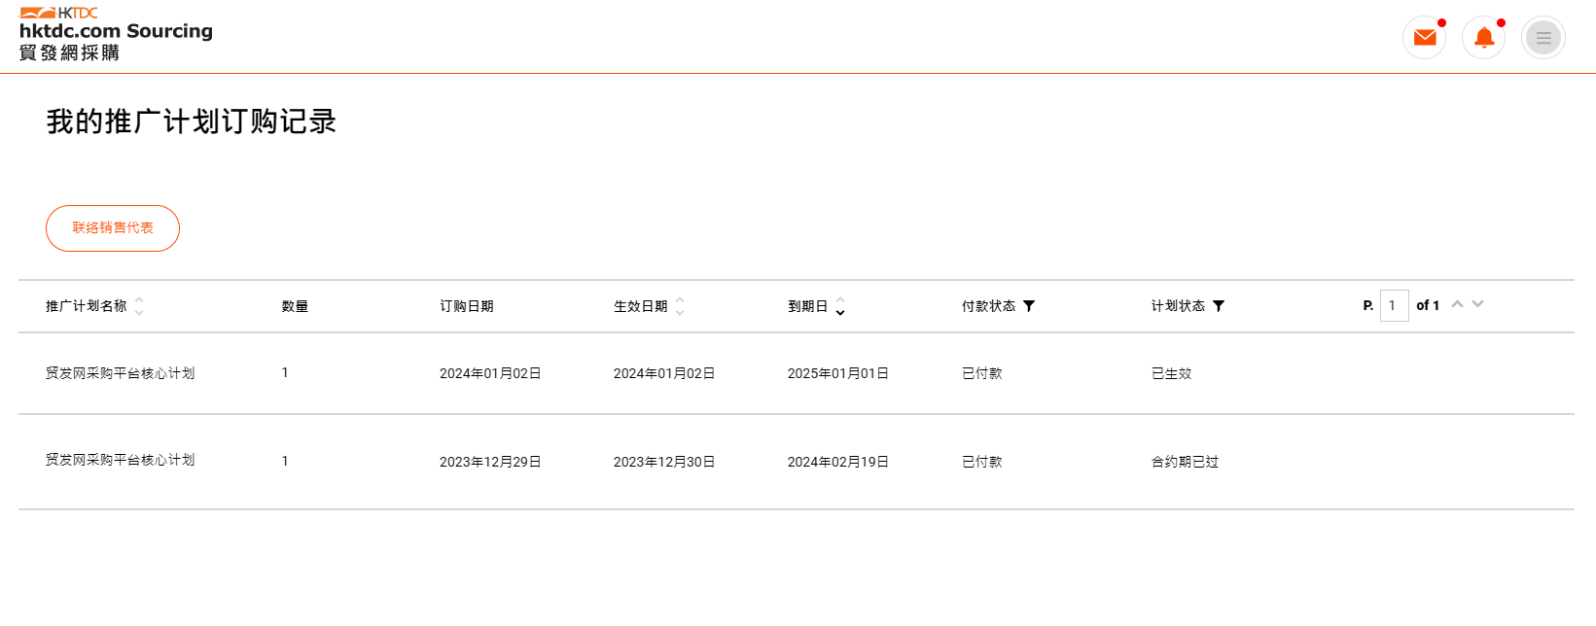Click the page number input field

(x=1394, y=305)
